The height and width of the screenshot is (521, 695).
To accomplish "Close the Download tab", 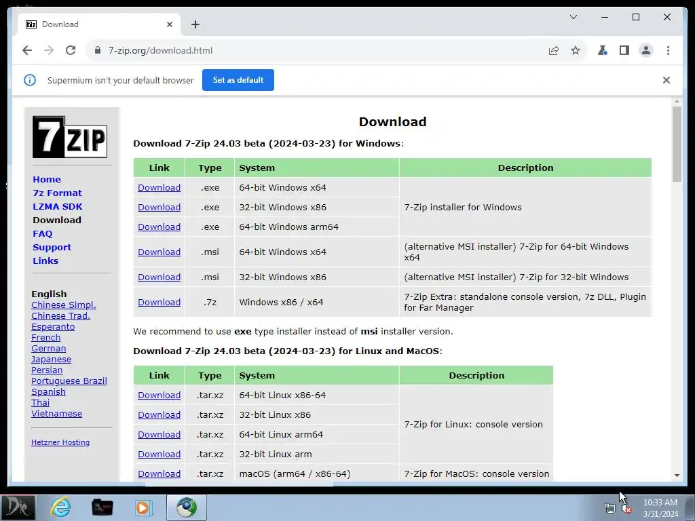I will pos(169,24).
